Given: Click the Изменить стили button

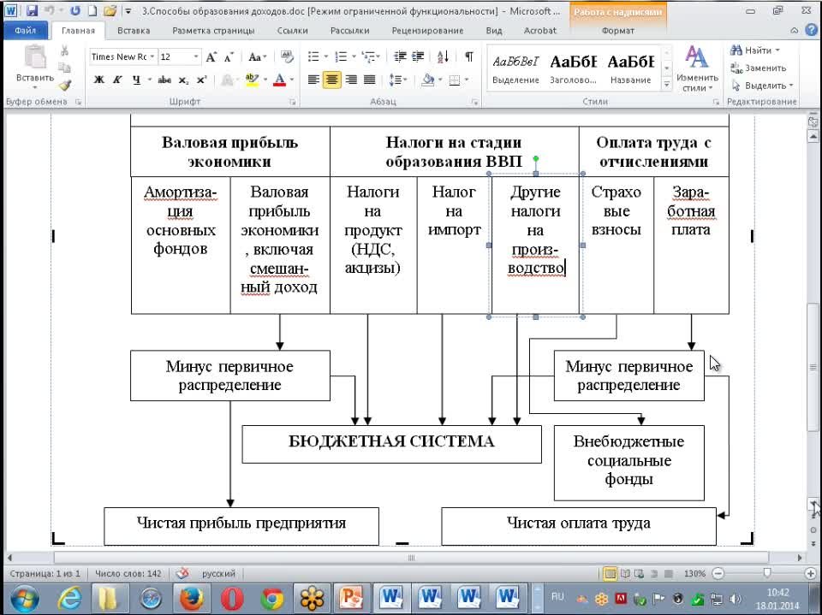Looking at the screenshot, I should click(697, 68).
